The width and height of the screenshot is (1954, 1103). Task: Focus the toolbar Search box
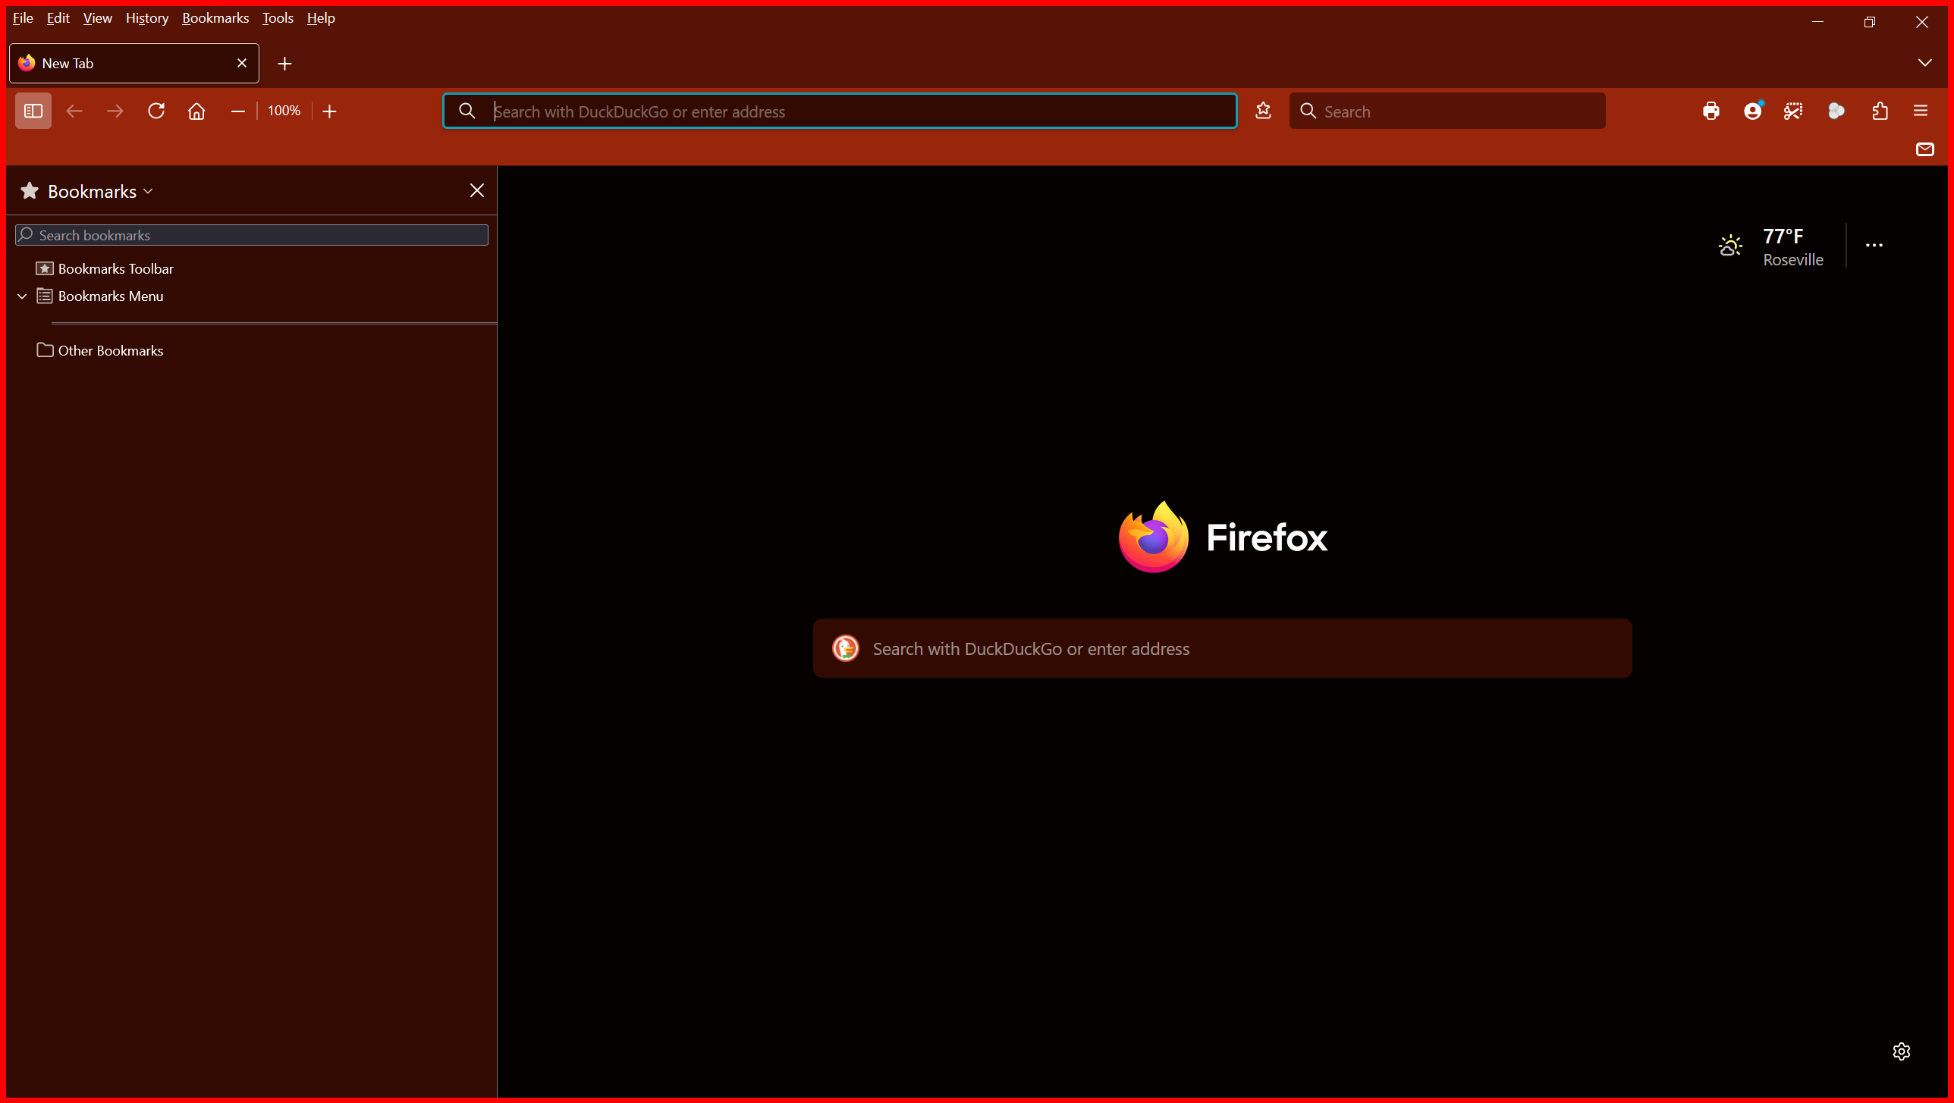point(1447,111)
